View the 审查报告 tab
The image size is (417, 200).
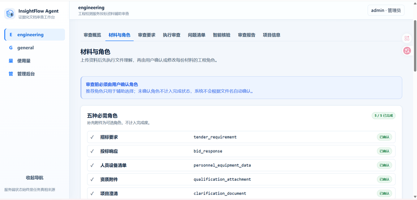click(247, 35)
